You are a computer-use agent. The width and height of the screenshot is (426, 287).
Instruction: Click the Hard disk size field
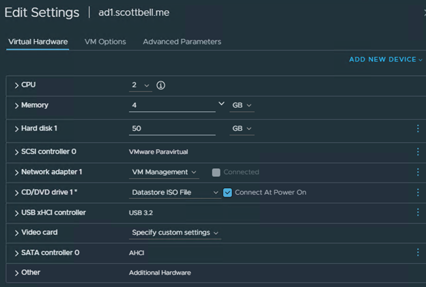click(172, 128)
